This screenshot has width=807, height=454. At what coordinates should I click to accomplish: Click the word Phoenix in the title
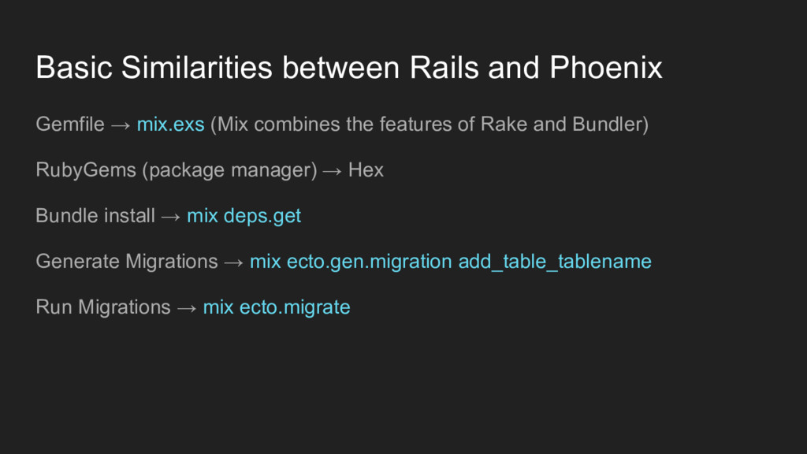606,68
